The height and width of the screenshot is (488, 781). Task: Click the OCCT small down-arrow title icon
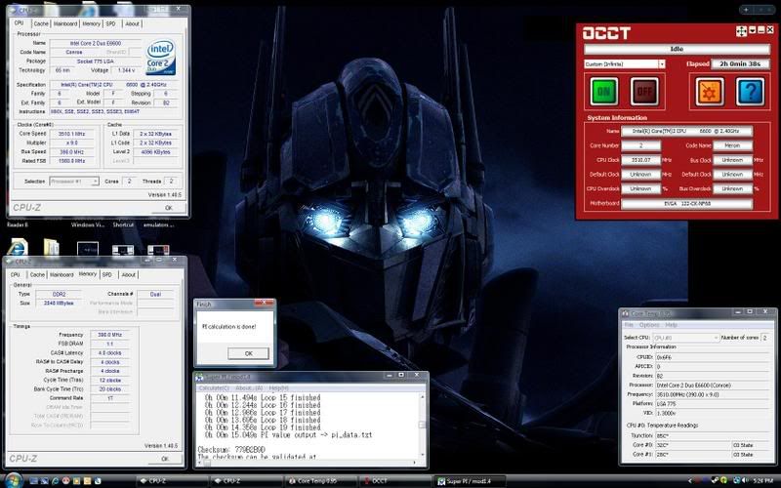(x=752, y=31)
